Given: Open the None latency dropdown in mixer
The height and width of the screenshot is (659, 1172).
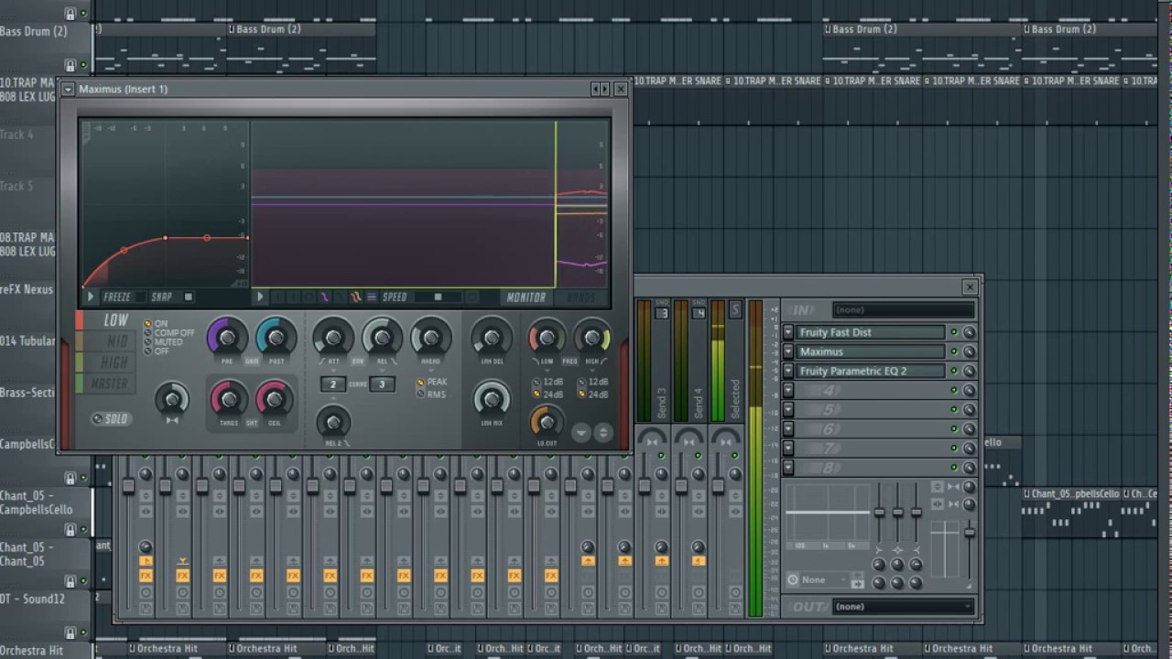Looking at the screenshot, I should (825, 580).
